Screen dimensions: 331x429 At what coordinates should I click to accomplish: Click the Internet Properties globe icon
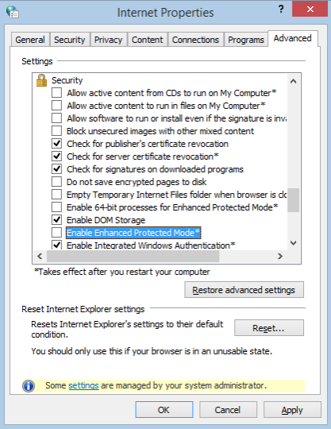[12, 12]
